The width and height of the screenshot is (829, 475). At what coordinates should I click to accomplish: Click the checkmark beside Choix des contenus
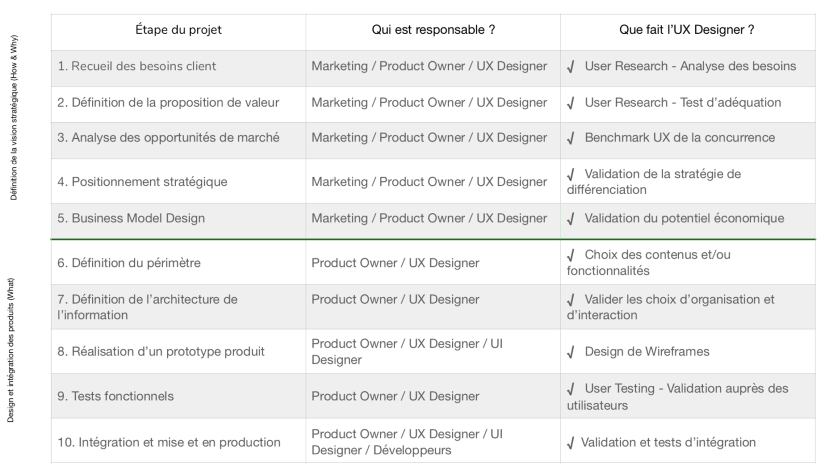pyautogui.click(x=571, y=256)
